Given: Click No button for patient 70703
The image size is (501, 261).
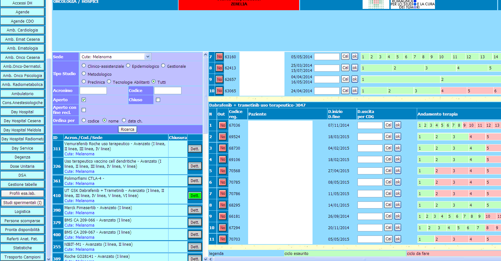Looking at the screenshot, I should pos(223,239).
